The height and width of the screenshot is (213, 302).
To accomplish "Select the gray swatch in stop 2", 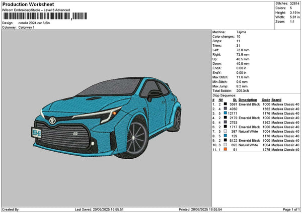I will tap(226, 109).
